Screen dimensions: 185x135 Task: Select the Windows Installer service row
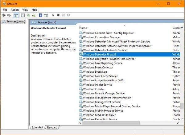point(94,89)
